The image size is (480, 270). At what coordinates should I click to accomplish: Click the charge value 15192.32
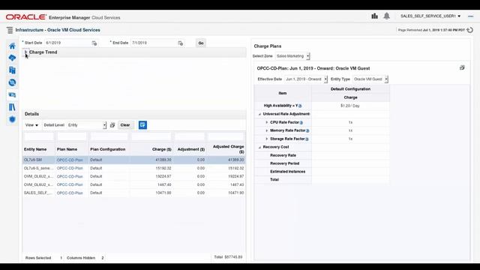(163, 168)
